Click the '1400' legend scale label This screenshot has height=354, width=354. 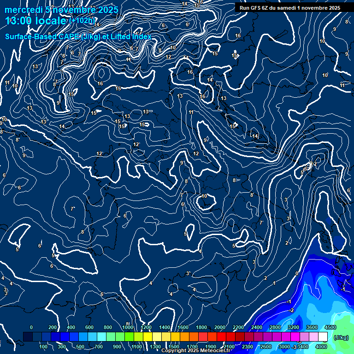(x=165, y=327)
